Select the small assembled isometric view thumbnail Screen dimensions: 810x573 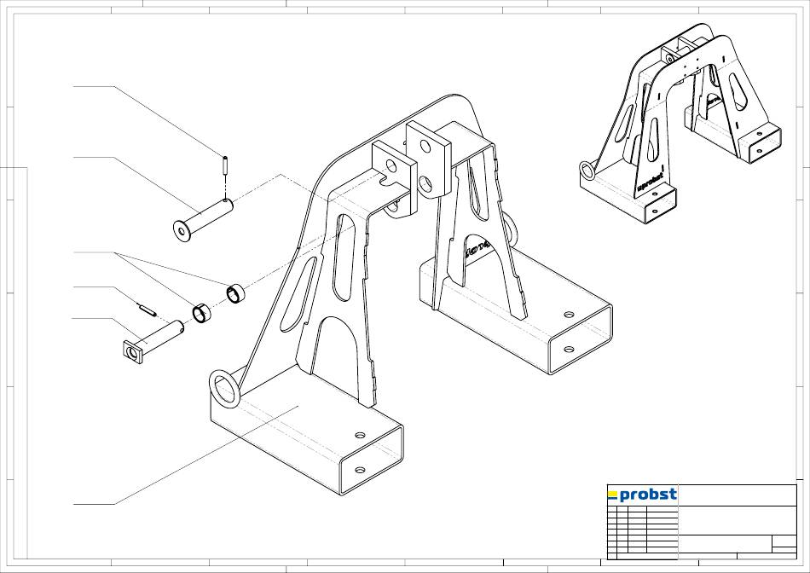point(680,123)
